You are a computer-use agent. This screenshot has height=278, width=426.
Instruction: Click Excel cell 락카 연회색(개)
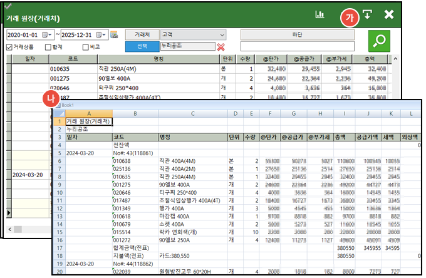[192, 232]
